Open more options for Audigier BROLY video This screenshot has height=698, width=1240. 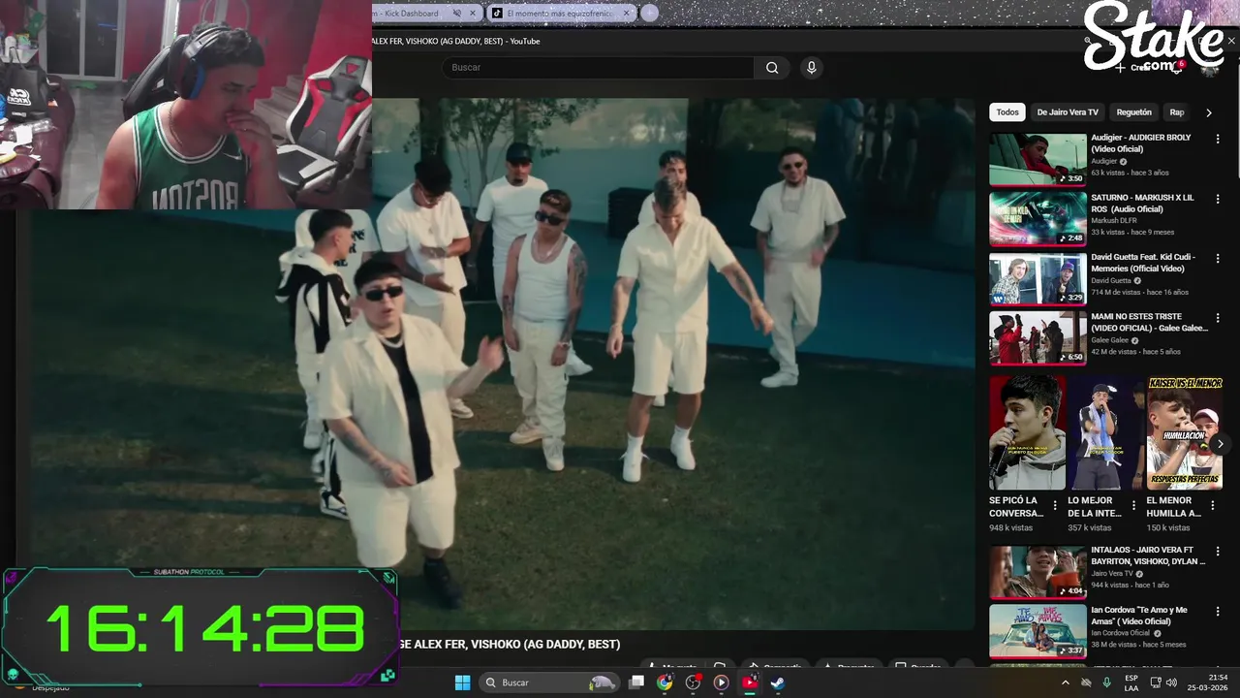tap(1218, 139)
